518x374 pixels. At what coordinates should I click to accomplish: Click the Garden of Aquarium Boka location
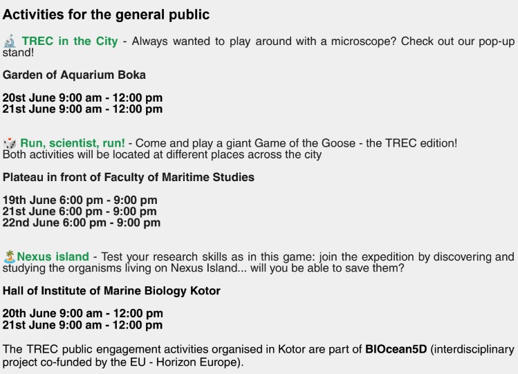click(x=74, y=75)
